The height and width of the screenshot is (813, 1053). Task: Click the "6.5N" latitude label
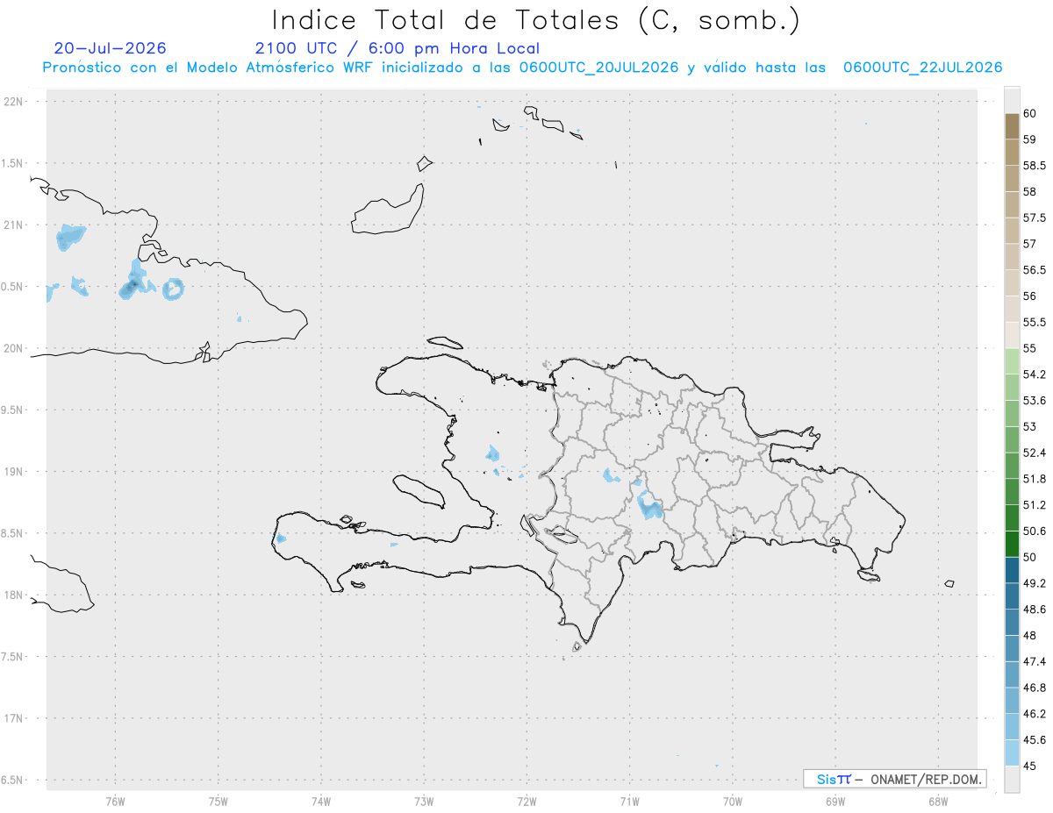coord(13,780)
